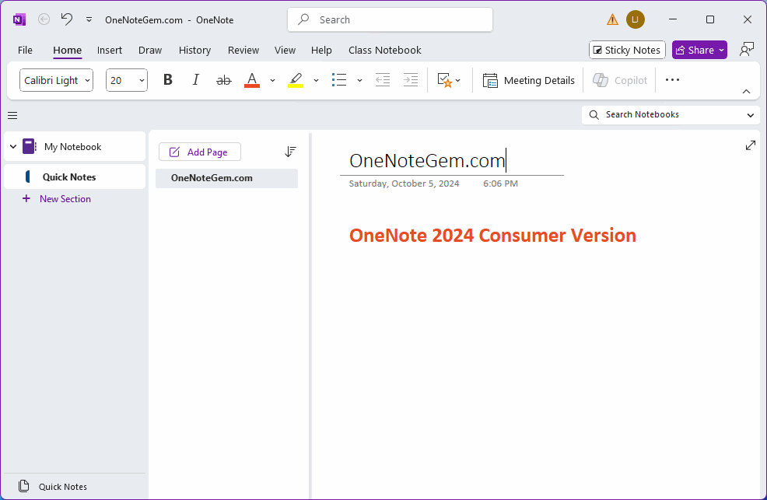Screen dimensions: 767x500
Task: Click the Copilot button
Action: tap(620, 80)
